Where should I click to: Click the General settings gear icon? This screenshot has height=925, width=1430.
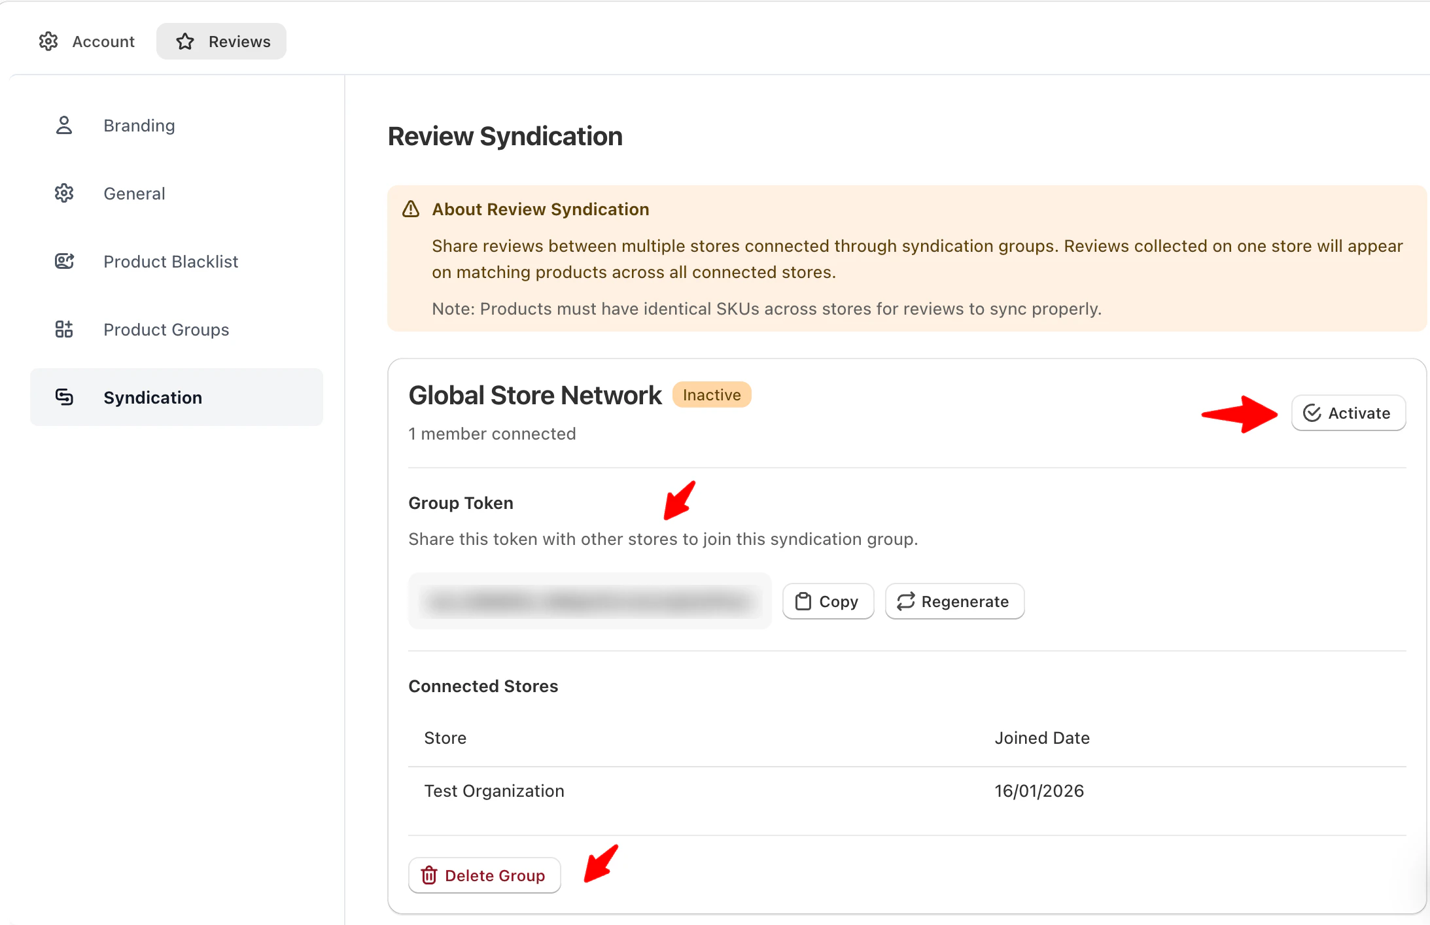tap(64, 193)
